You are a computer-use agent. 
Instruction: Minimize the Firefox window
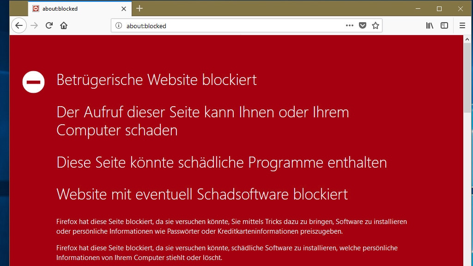click(418, 9)
